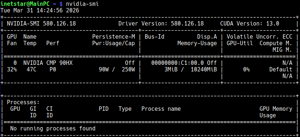
Task: Click the GI column header in Processes
Action: point(33,109)
